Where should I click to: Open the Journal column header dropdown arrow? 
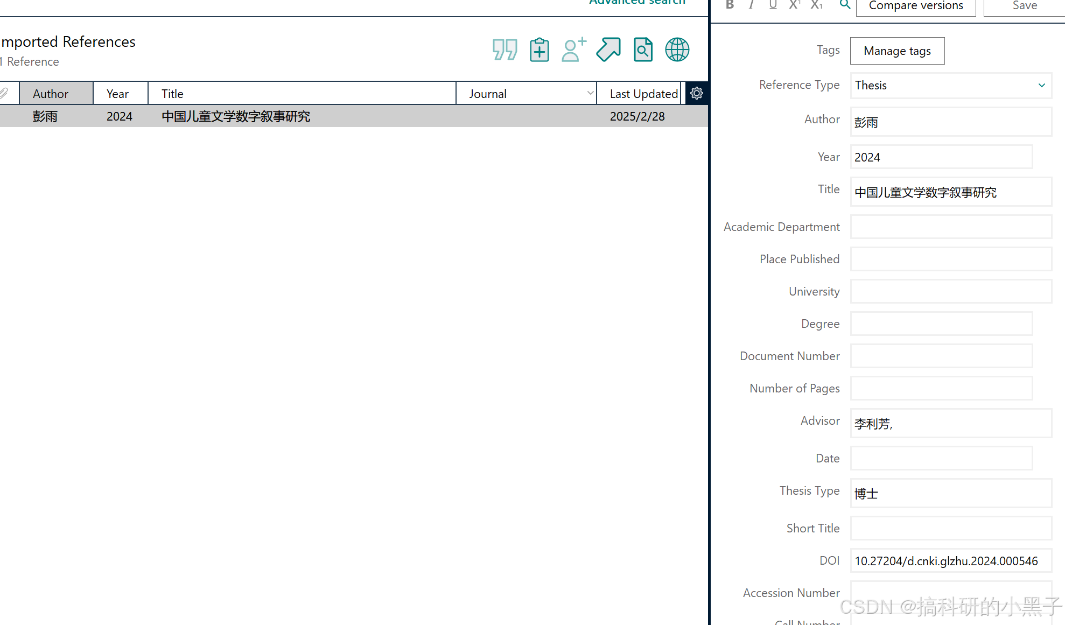(x=590, y=93)
